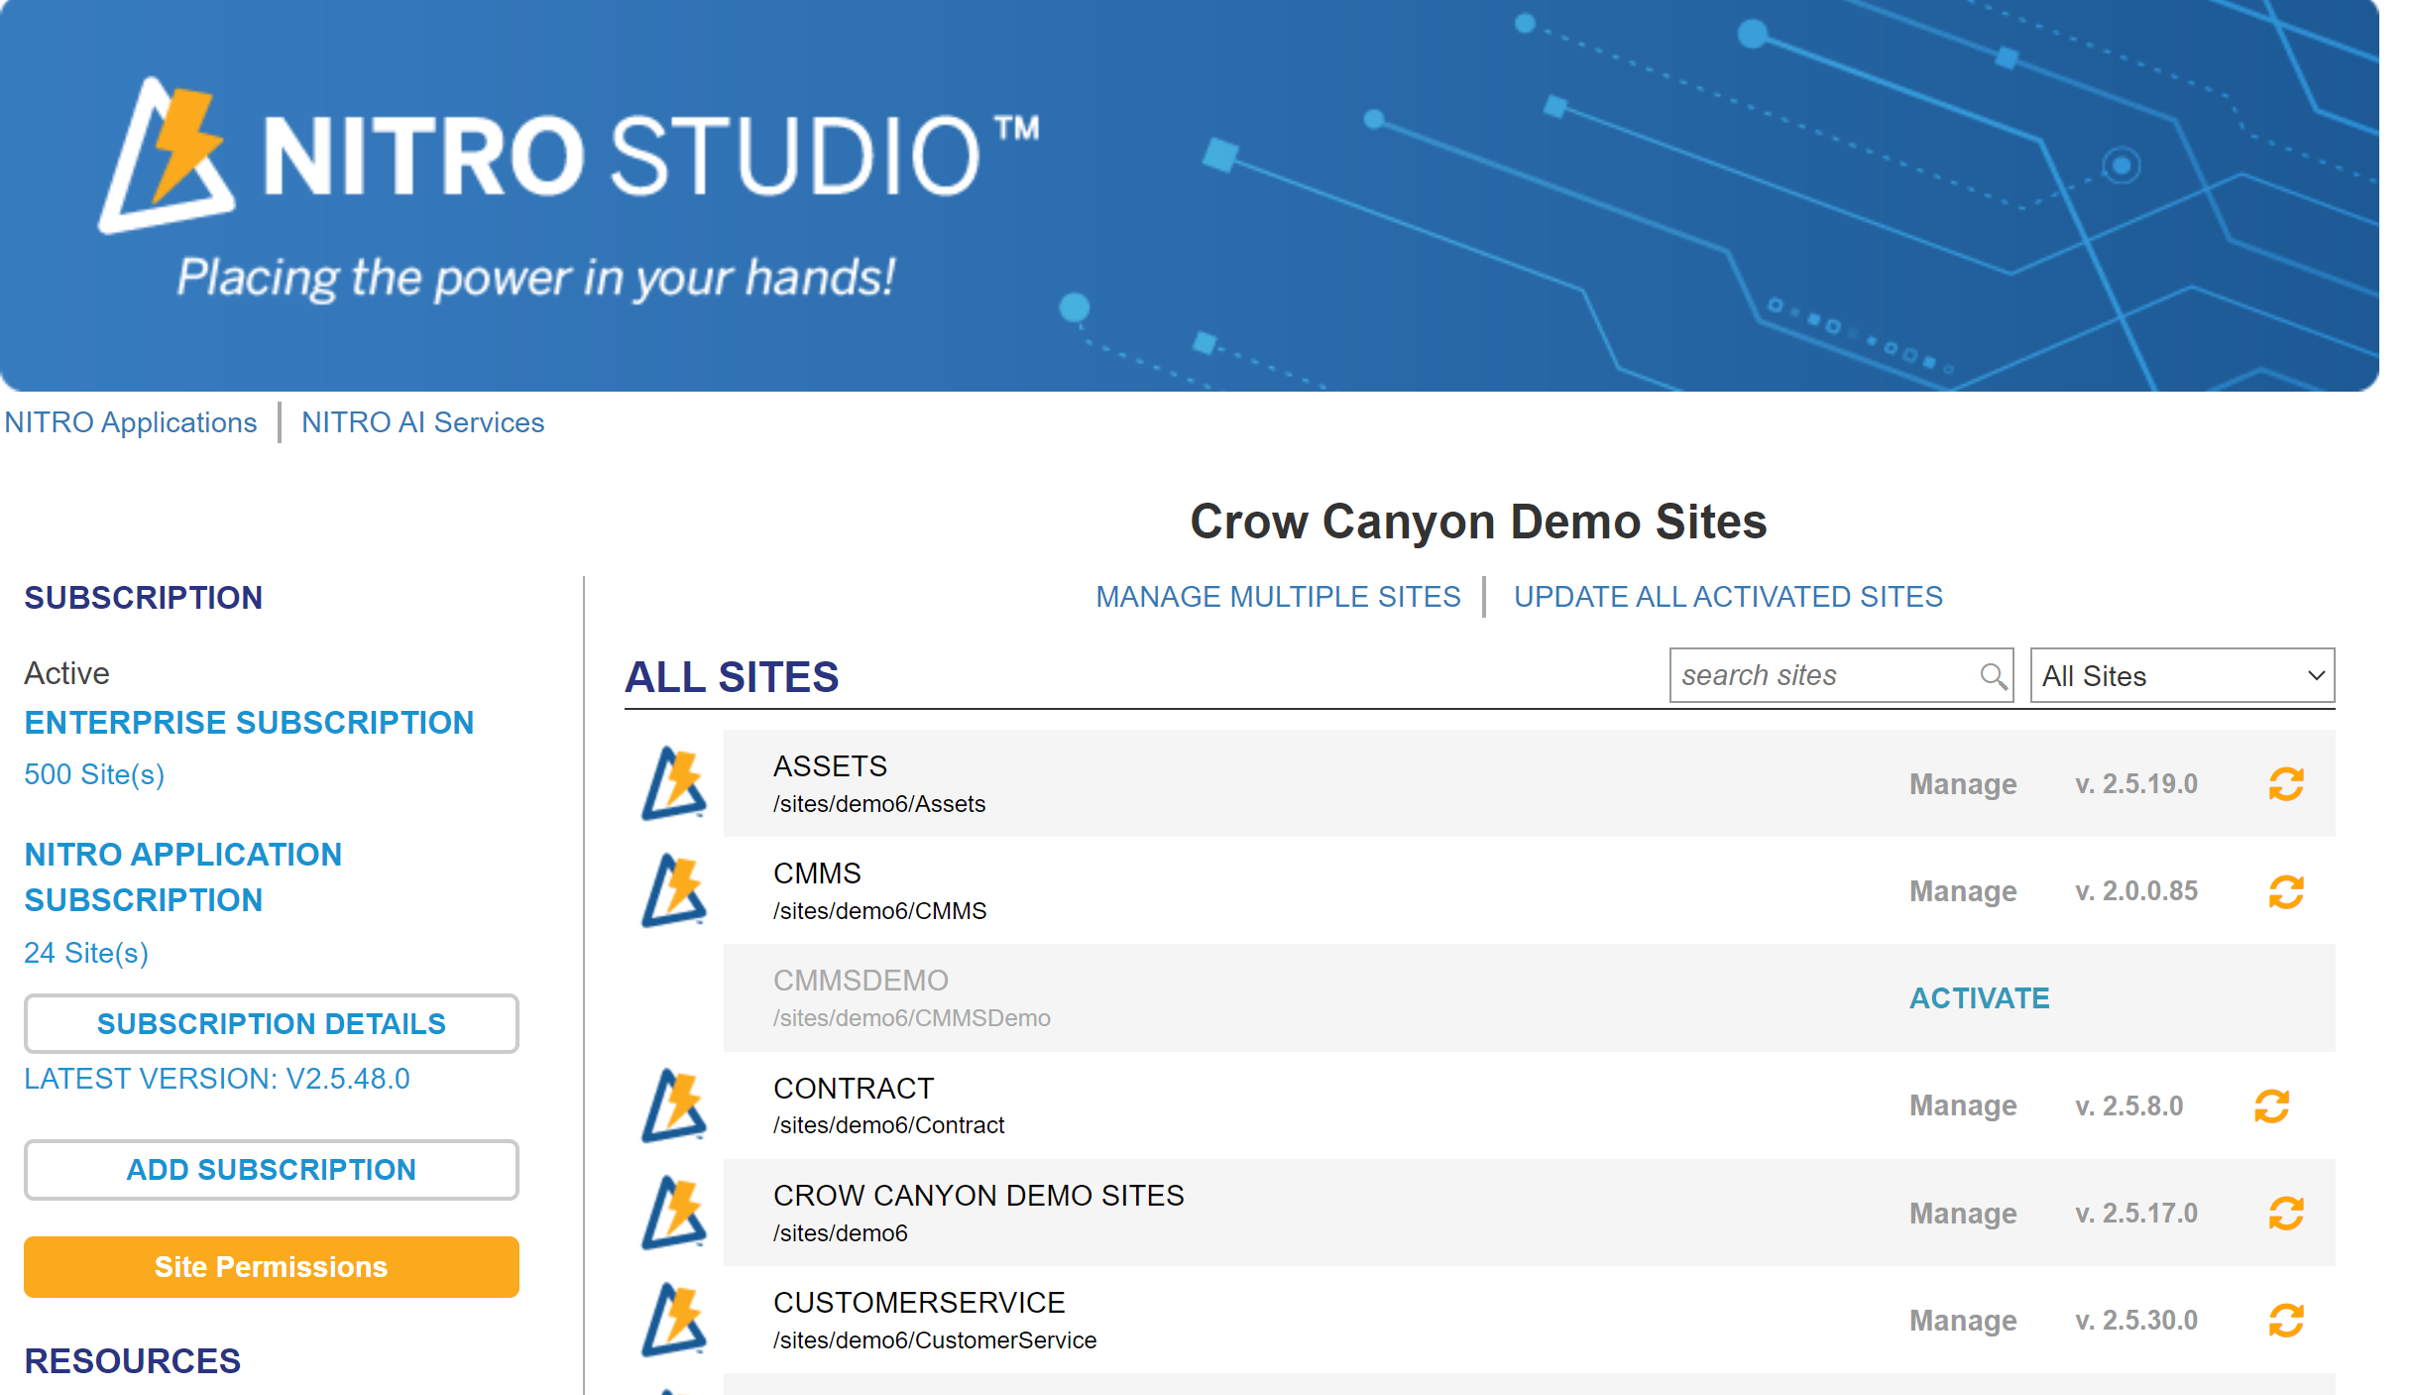Open ENTERPRISE SUBSCRIPTION link
Viewport: 2413px width, 1395px height.
tap(249, 723)
